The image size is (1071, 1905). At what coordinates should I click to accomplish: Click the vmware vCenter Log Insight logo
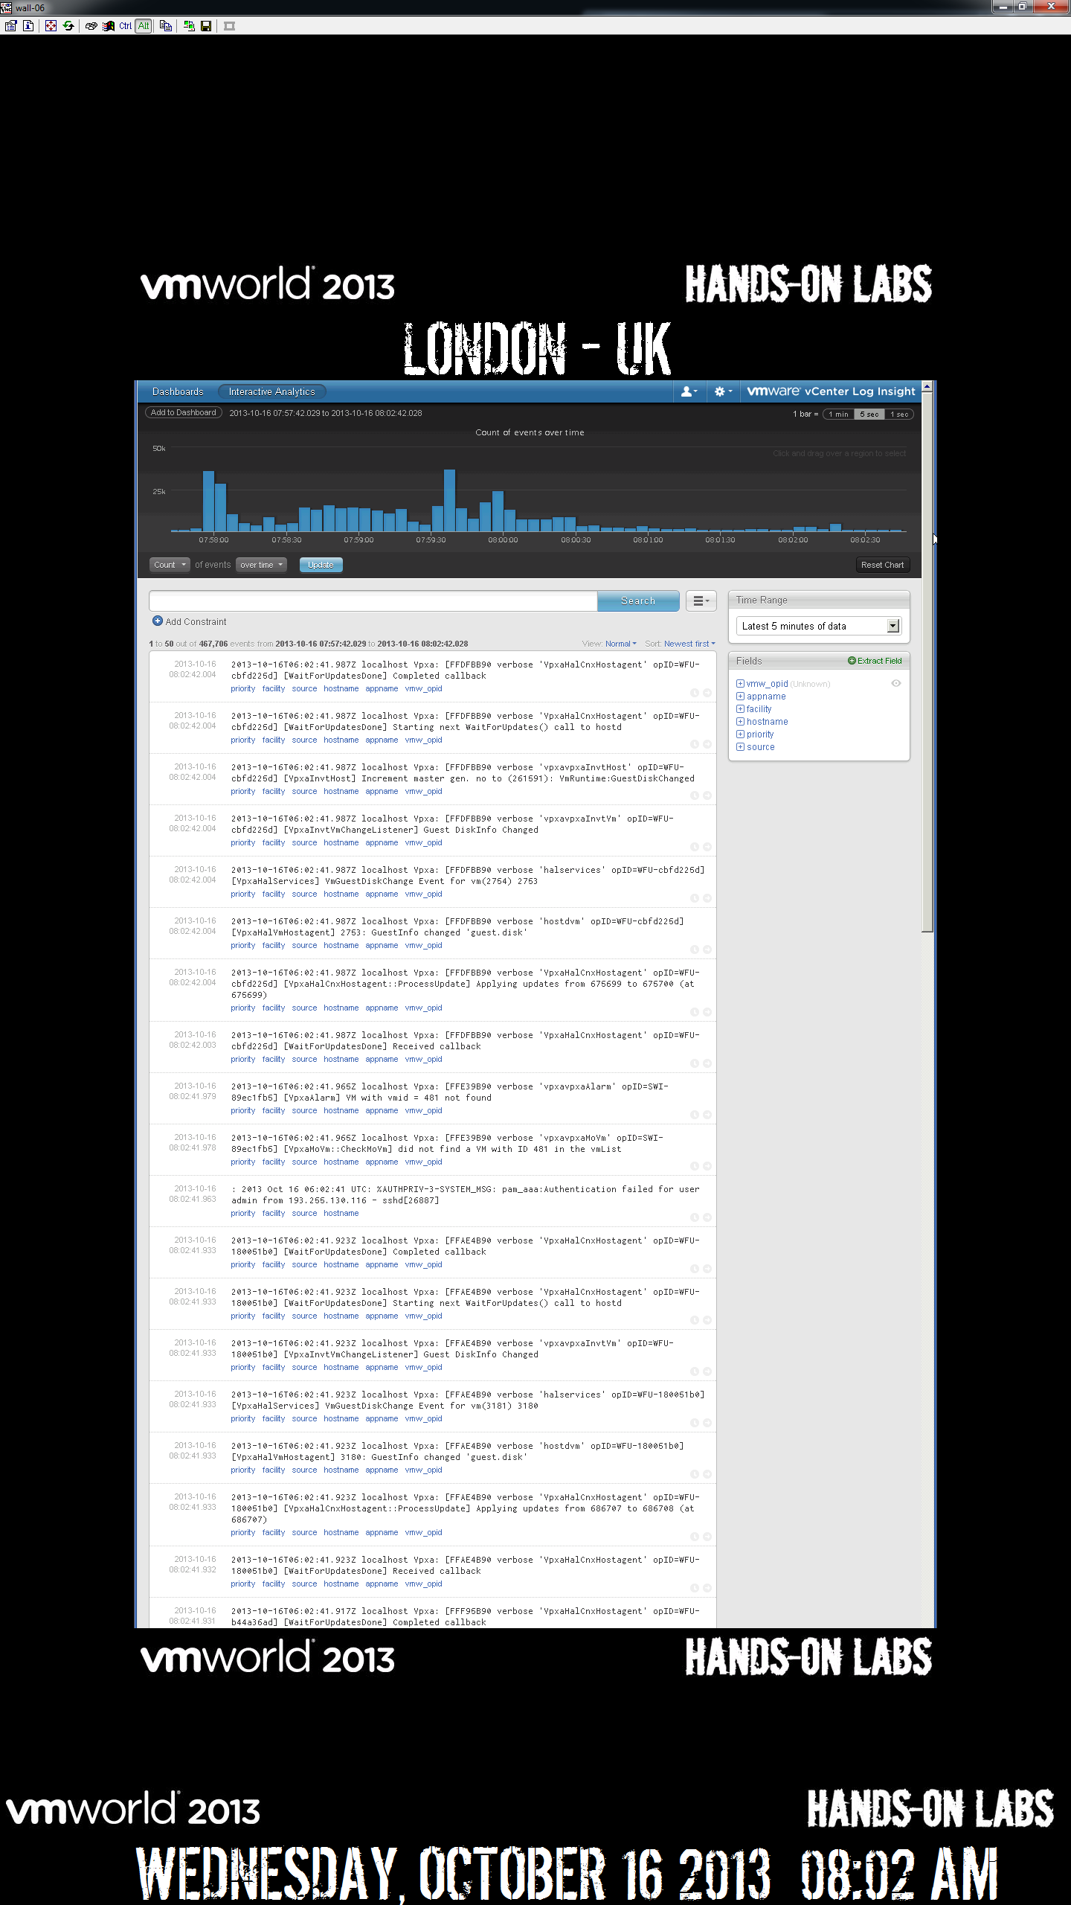pyautogui.click(x=831, y=391)
